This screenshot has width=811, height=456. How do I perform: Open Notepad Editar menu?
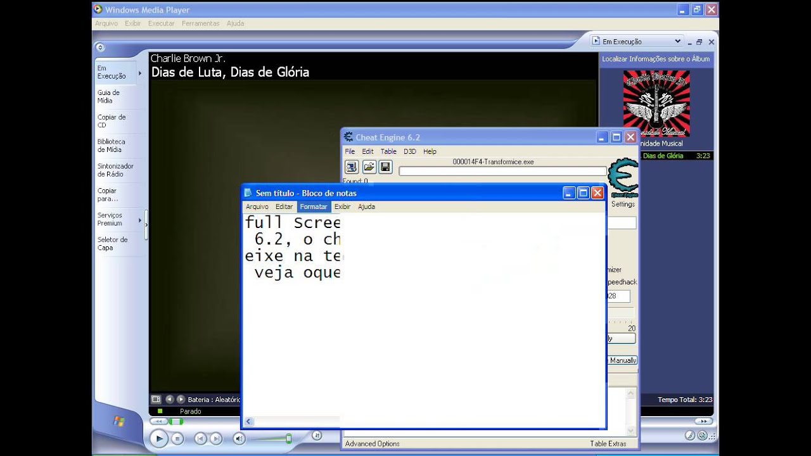(284, 206)
